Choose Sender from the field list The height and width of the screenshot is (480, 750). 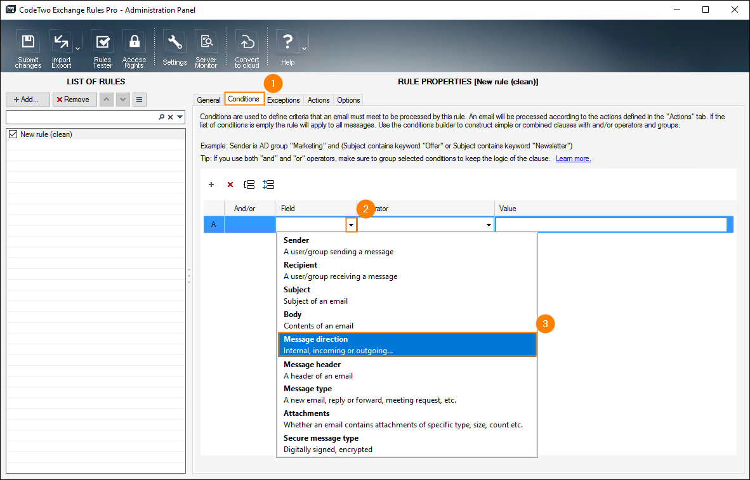[x=407, y=246]
